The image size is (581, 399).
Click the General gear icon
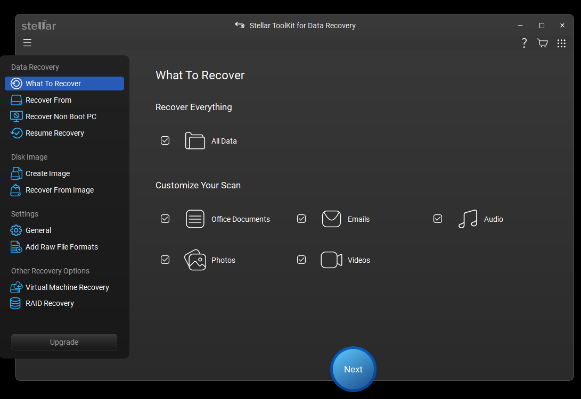click(x=16, y=230)
